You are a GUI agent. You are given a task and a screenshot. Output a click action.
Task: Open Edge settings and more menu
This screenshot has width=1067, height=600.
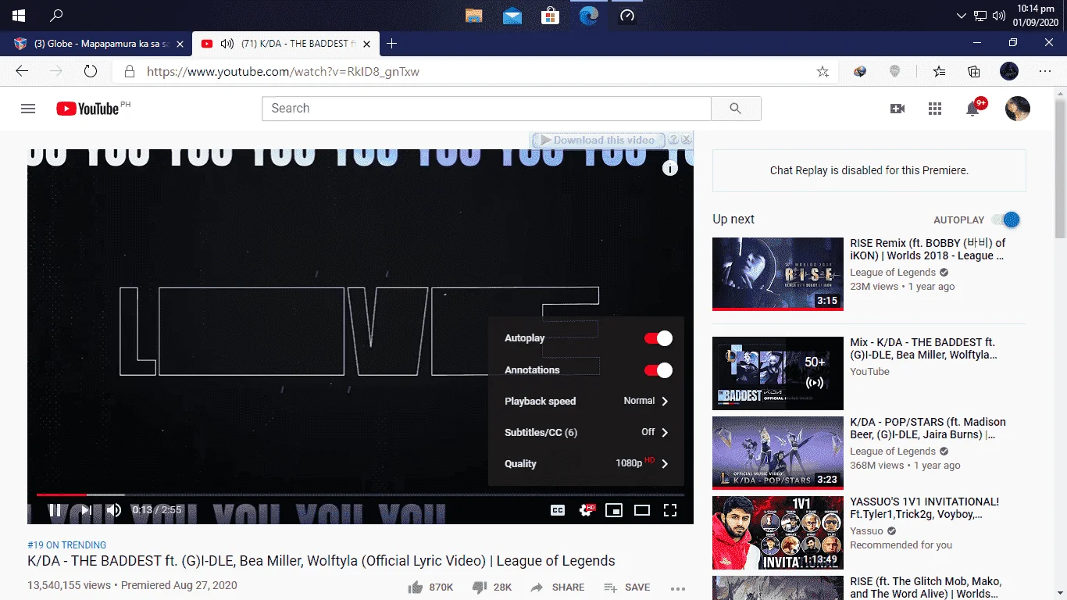coord(1045,71)
